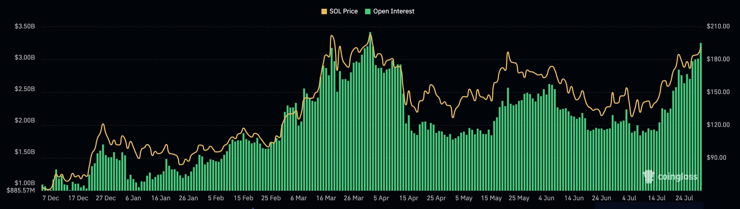Click the 14 Jun date label
Viewport: 740px width, 209px height.
click(574, 198)
